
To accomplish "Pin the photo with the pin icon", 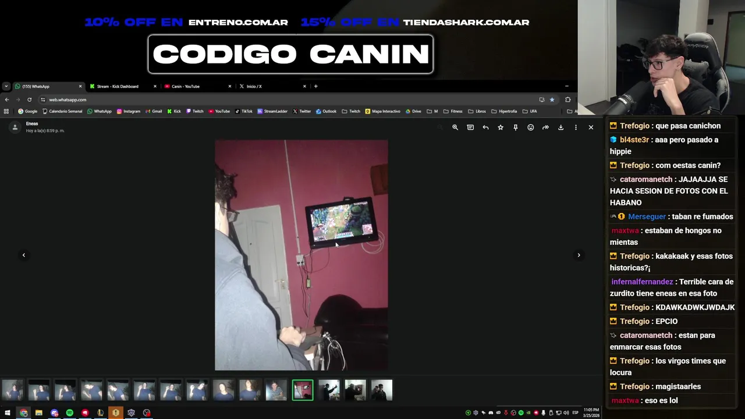I will [x=516, y=127].
